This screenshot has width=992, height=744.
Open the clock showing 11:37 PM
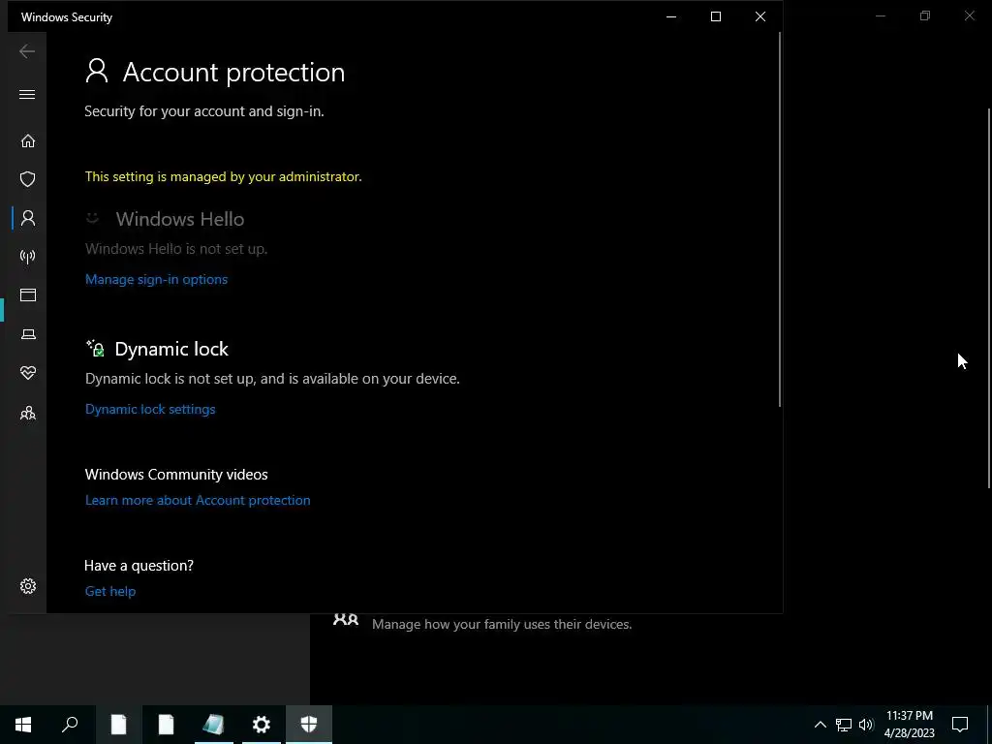[909, 725]
